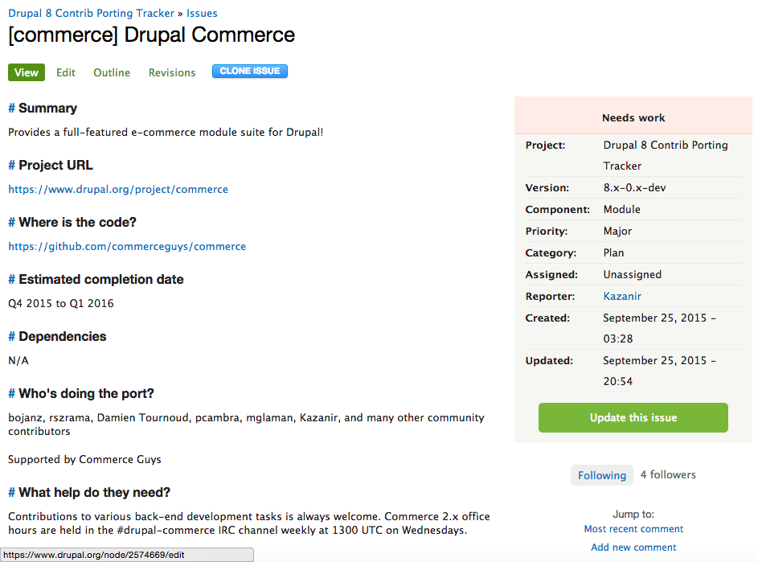Open the GitHub commerceguys/commerce link
The image size is (758, 562).
(127, 247)
